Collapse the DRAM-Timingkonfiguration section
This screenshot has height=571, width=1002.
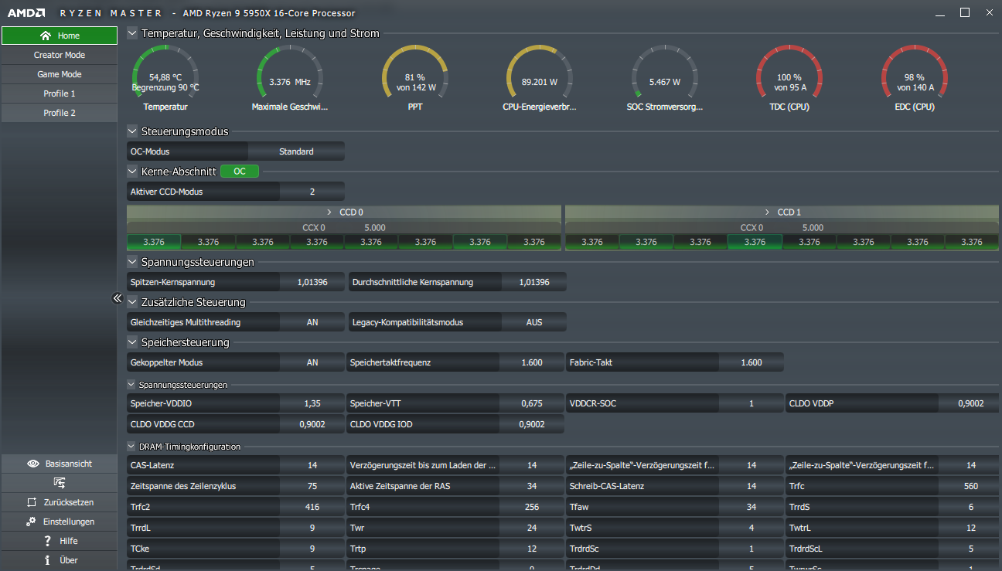click(x=131, y=447)
